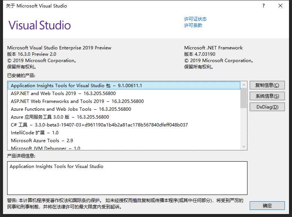This screenshot has height=217, width=292.
Task: Select ASP.NET and Web Tools 2019 row
Action: coord(124,94)
